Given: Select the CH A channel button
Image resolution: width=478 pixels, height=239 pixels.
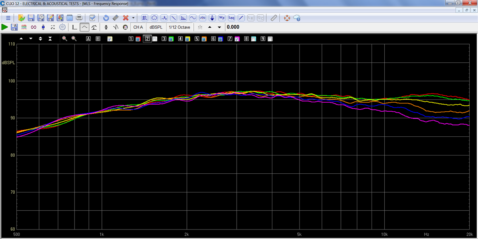Looking at the screenshot, I should click(138, 27).
